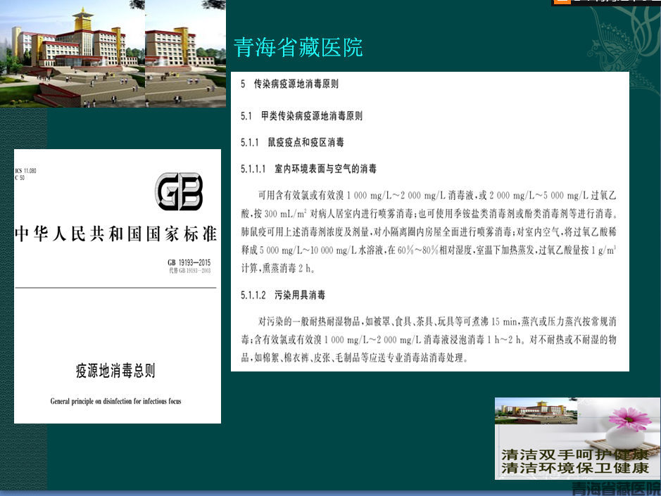The height and width of the screenshot is (496, 661).
Task: Click the English subtitle 'General principle on disinfection'
Action: pos(115,402)
